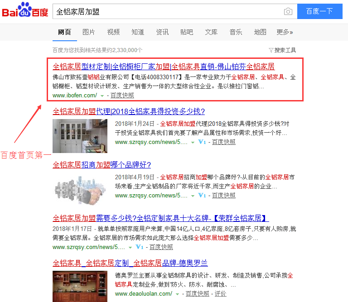This screenshot has width=348, height=302.
Task: Open 搜索工具 filter icon
Action: pos(271,50)
